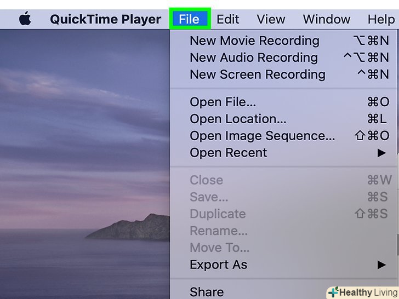Click the Export As submenu arrow
This screenshot has width=399, height=299.
coord(381,264)
